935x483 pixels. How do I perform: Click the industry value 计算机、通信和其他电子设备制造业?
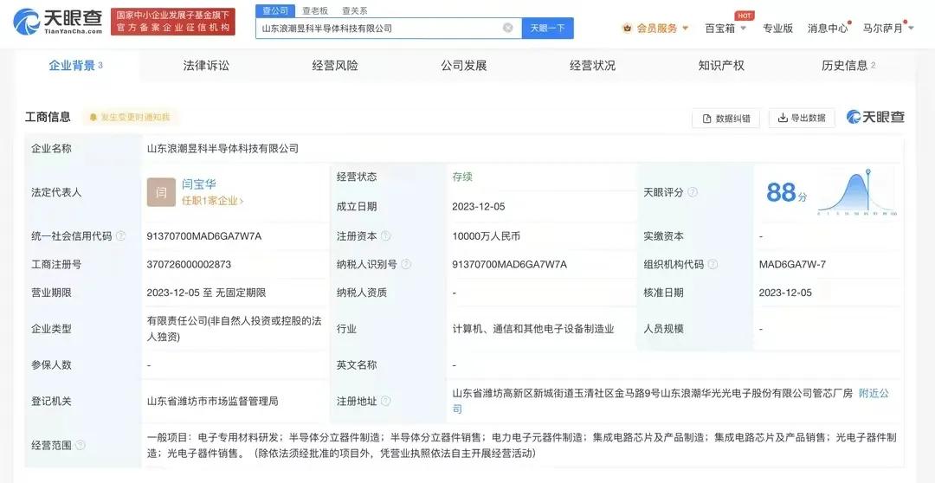click(533, 329)
